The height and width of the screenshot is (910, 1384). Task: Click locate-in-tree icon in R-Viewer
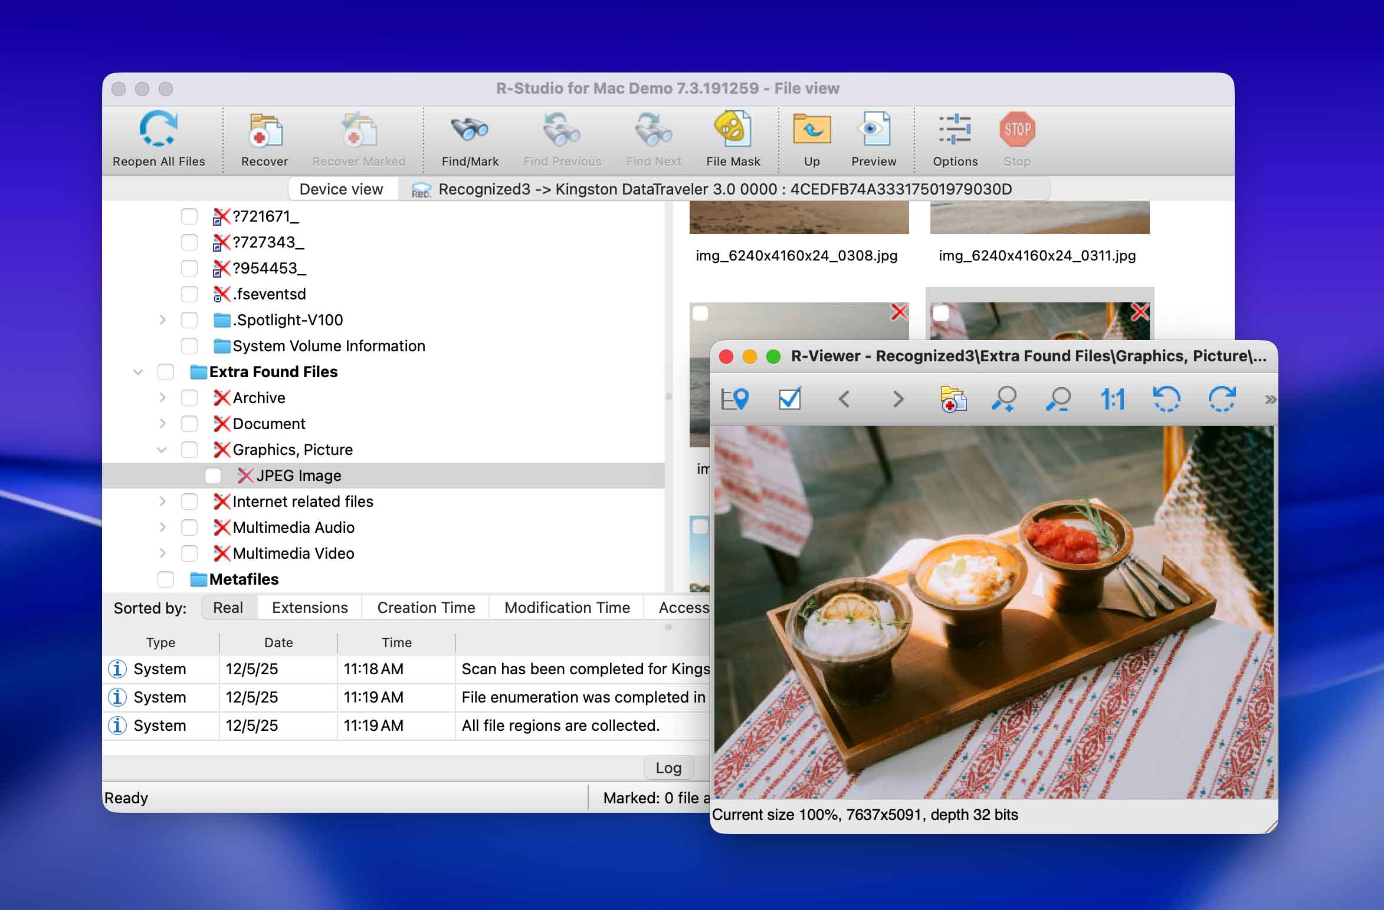click(x=735, y=399)
